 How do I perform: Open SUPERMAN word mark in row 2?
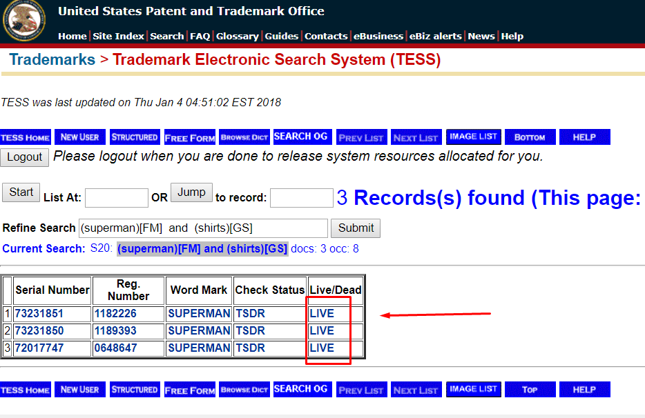(x=199, y=331)
